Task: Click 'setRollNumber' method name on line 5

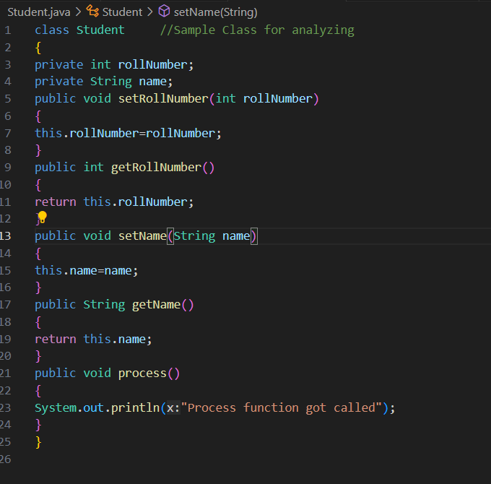Action: pos(163,99)
